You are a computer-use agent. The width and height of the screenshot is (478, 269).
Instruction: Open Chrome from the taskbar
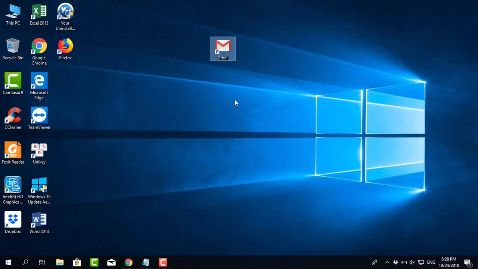pos(128,262)
